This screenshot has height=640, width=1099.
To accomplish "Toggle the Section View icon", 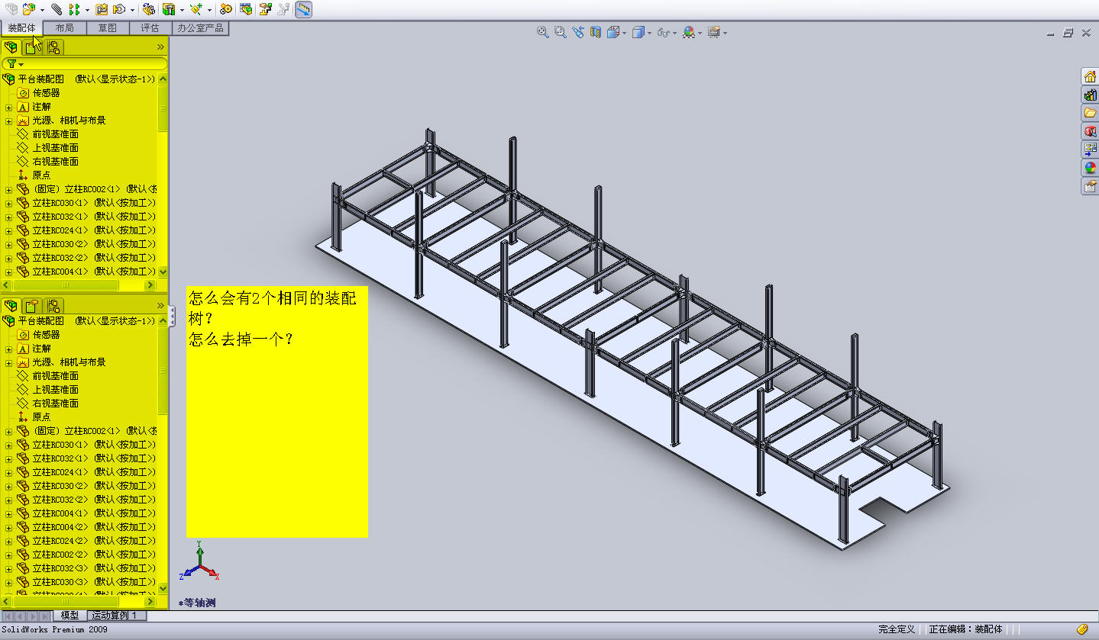I will click(x=595, y=32).
